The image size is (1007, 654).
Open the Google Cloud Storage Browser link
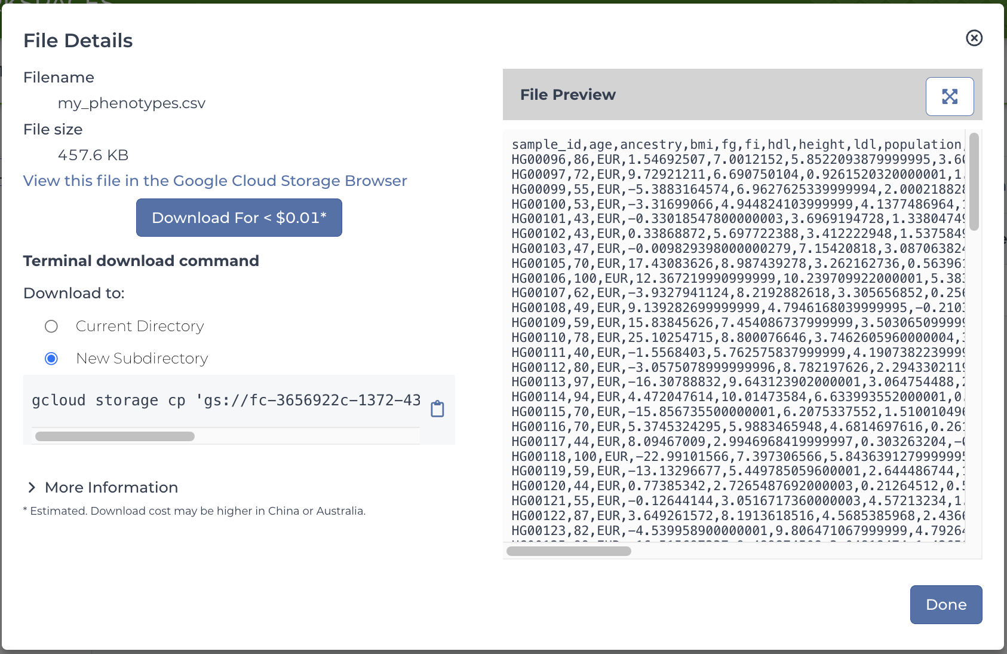pyautogui.click(x=215, y=181)
